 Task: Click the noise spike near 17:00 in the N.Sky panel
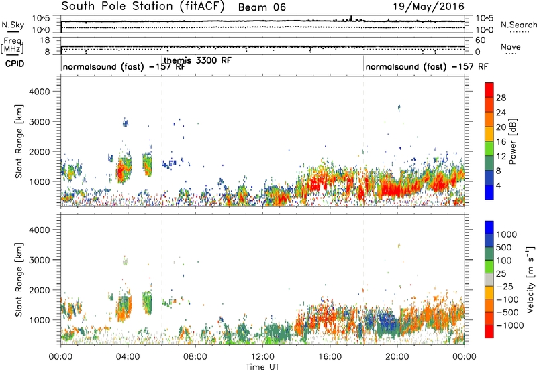pyautogui.click(x=351, y=19)
